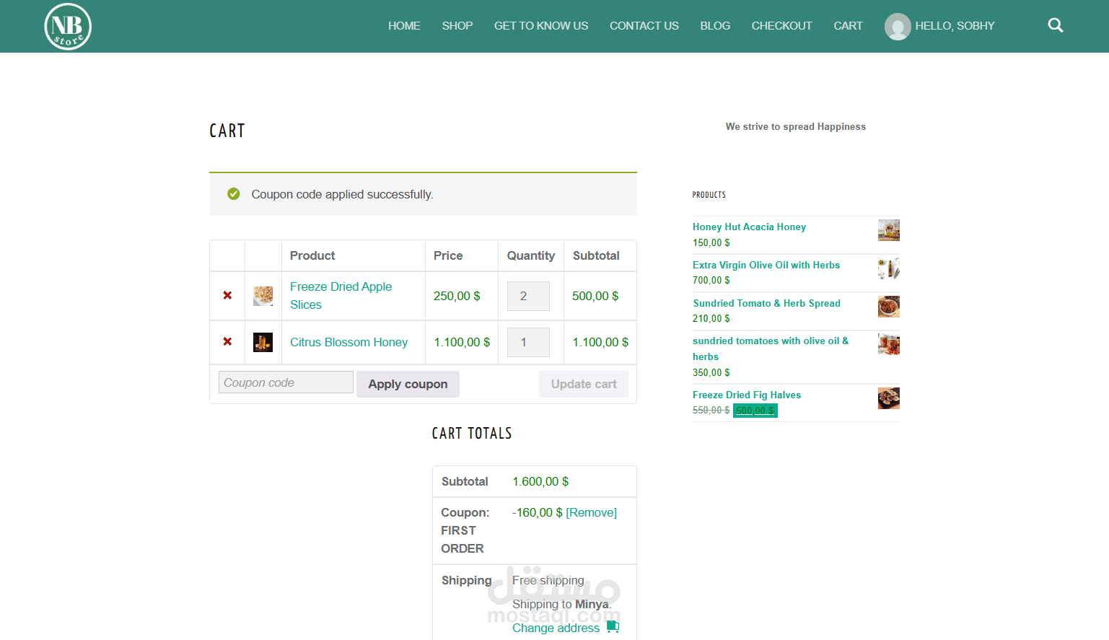
Task: Open sundried tomatoes with olive oil & herbs link
Action: [771, 349]
